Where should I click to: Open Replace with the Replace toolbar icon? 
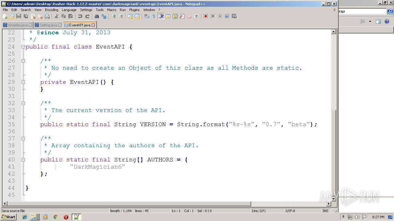pyautogui.click(x=104, y=16)
